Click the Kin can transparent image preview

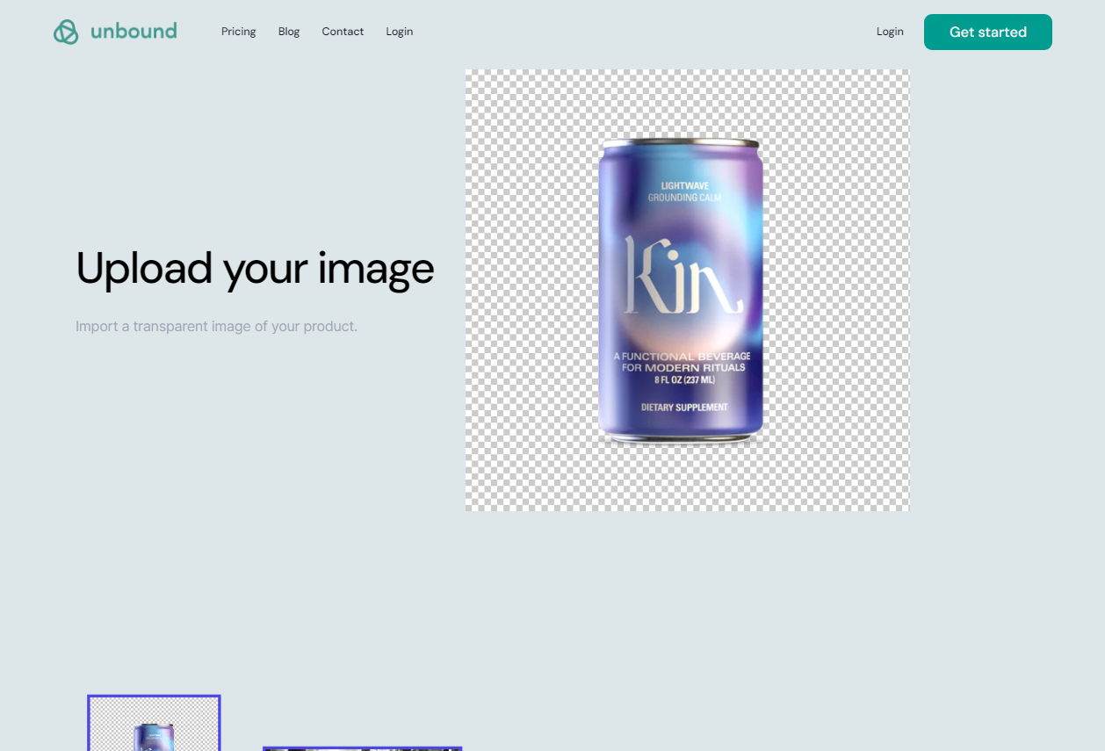coord(688,290)
